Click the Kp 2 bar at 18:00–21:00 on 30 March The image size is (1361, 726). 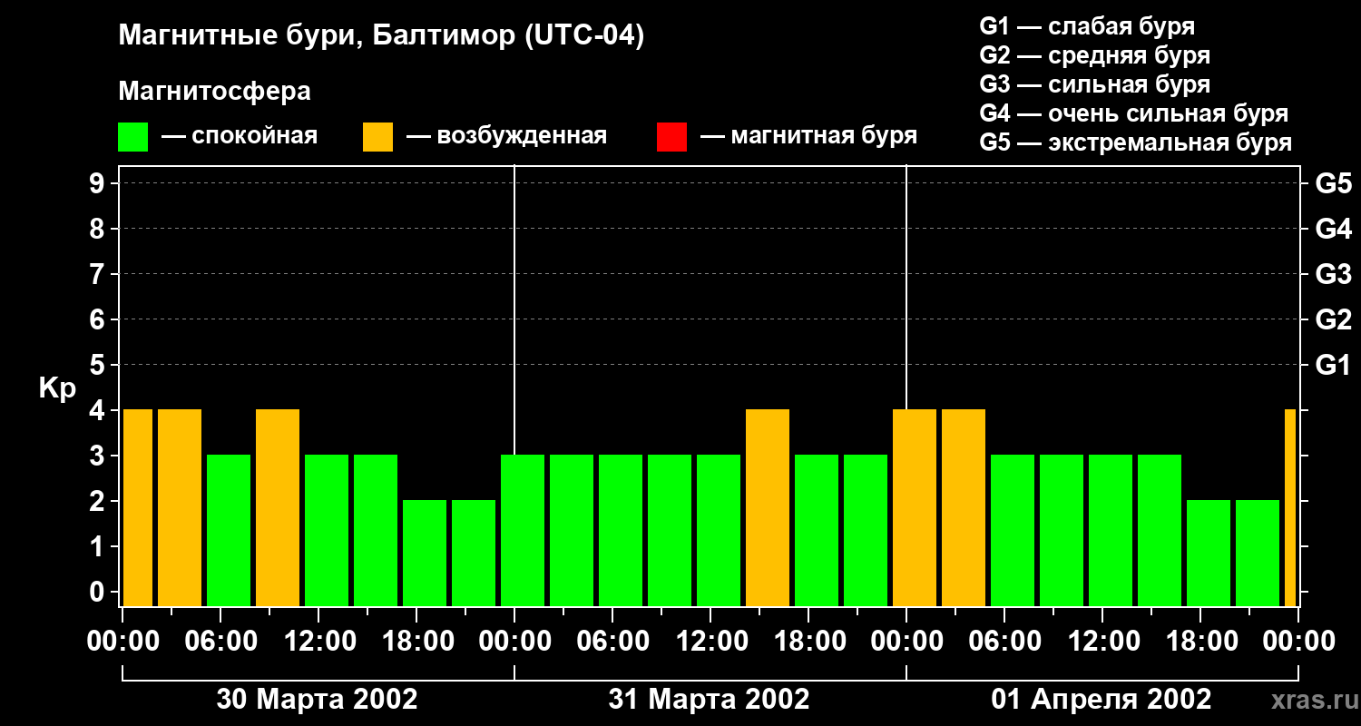425,554
